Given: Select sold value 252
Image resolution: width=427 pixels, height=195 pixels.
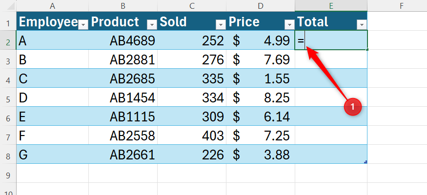Looking at the screenshot, I should coord(192,40).
